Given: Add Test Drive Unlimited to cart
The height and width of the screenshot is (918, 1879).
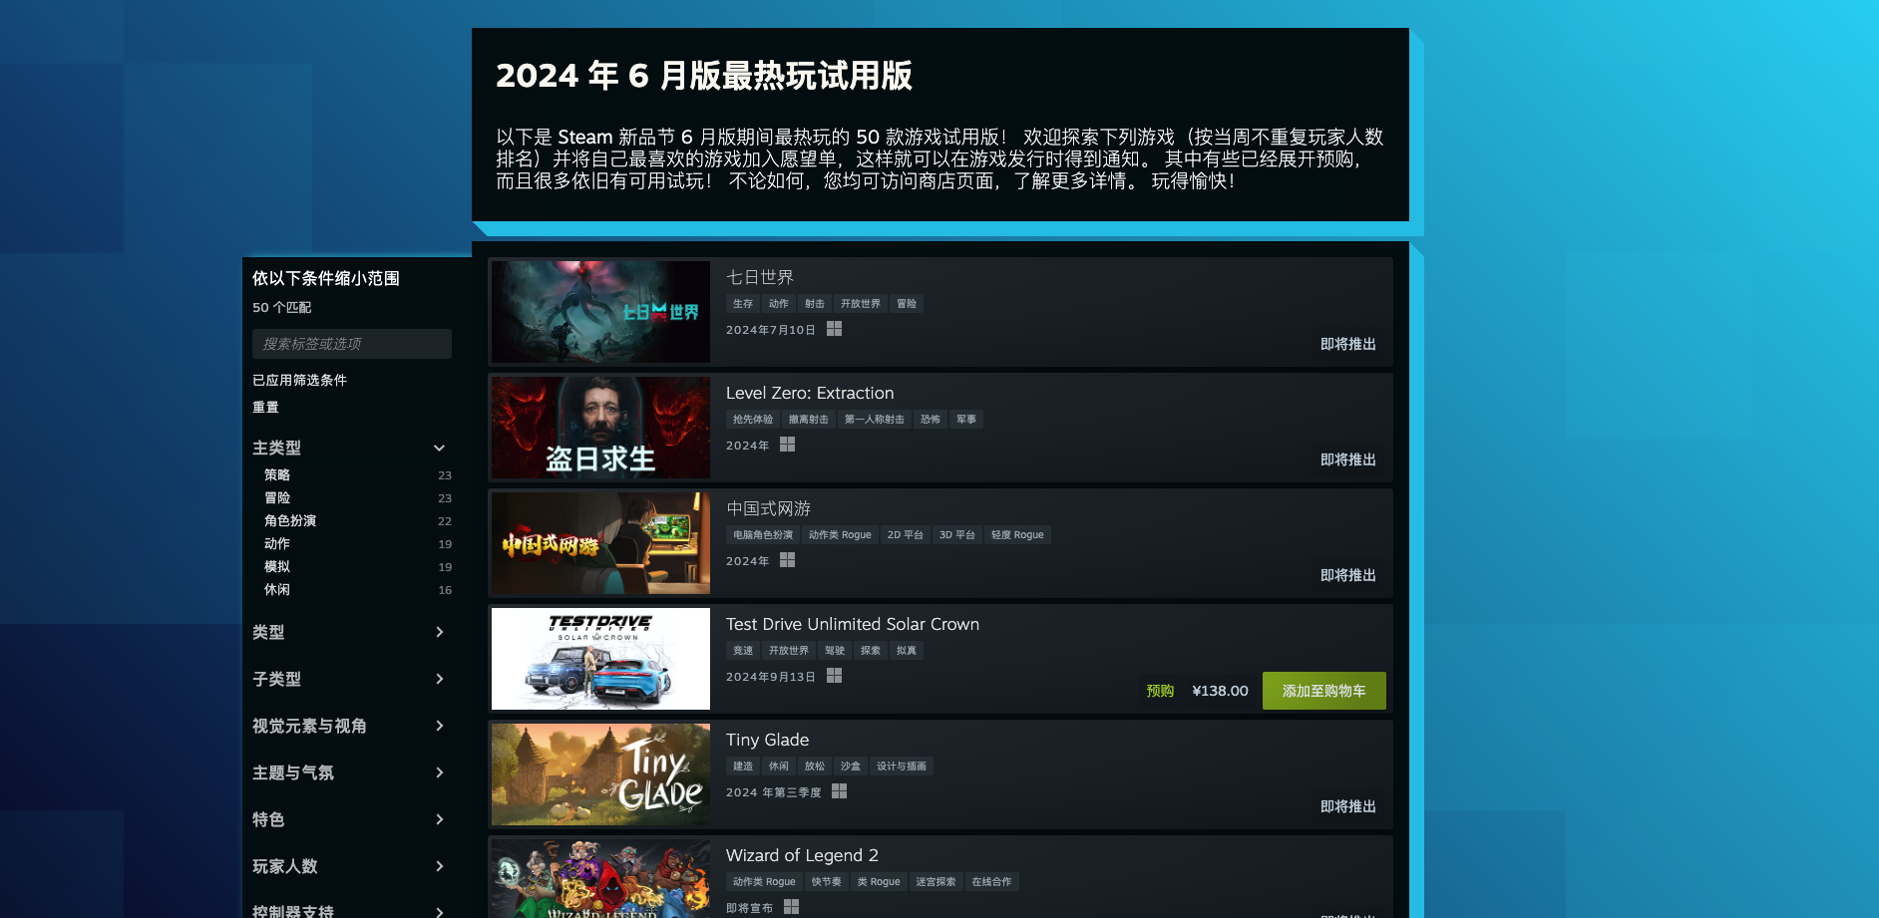Looking at the screenshot, I should click(x=1323, y=691).
